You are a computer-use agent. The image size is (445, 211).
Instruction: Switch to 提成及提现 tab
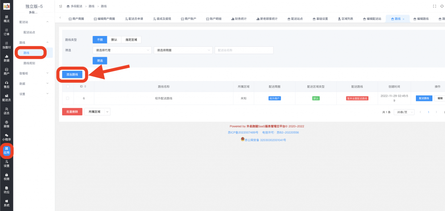click(x=162, y=19)
